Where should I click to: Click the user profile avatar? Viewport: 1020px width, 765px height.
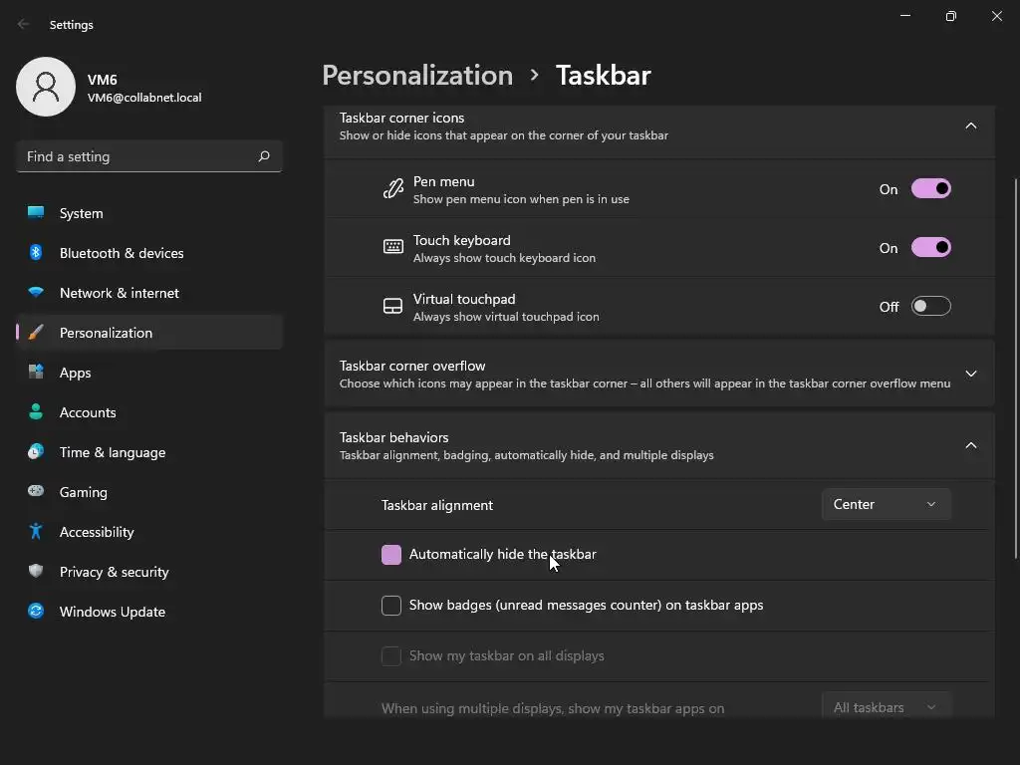coord(46,87)
